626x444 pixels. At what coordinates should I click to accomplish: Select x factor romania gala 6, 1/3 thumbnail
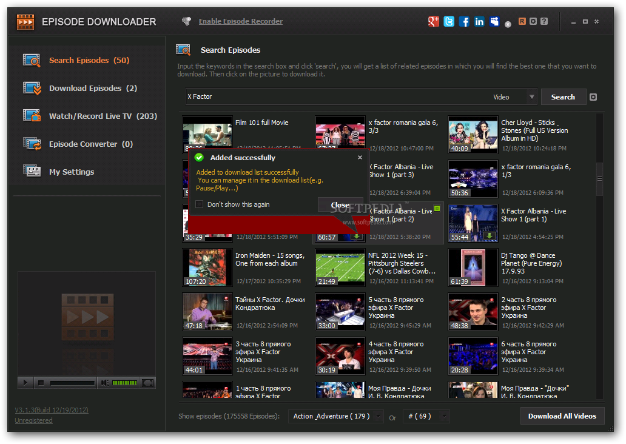473,179
